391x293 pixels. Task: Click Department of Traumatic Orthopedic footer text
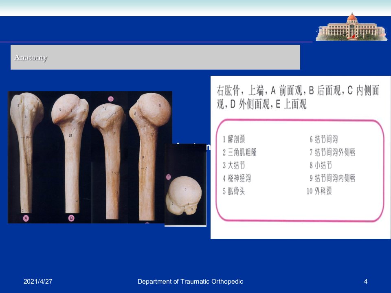point(190,282)
